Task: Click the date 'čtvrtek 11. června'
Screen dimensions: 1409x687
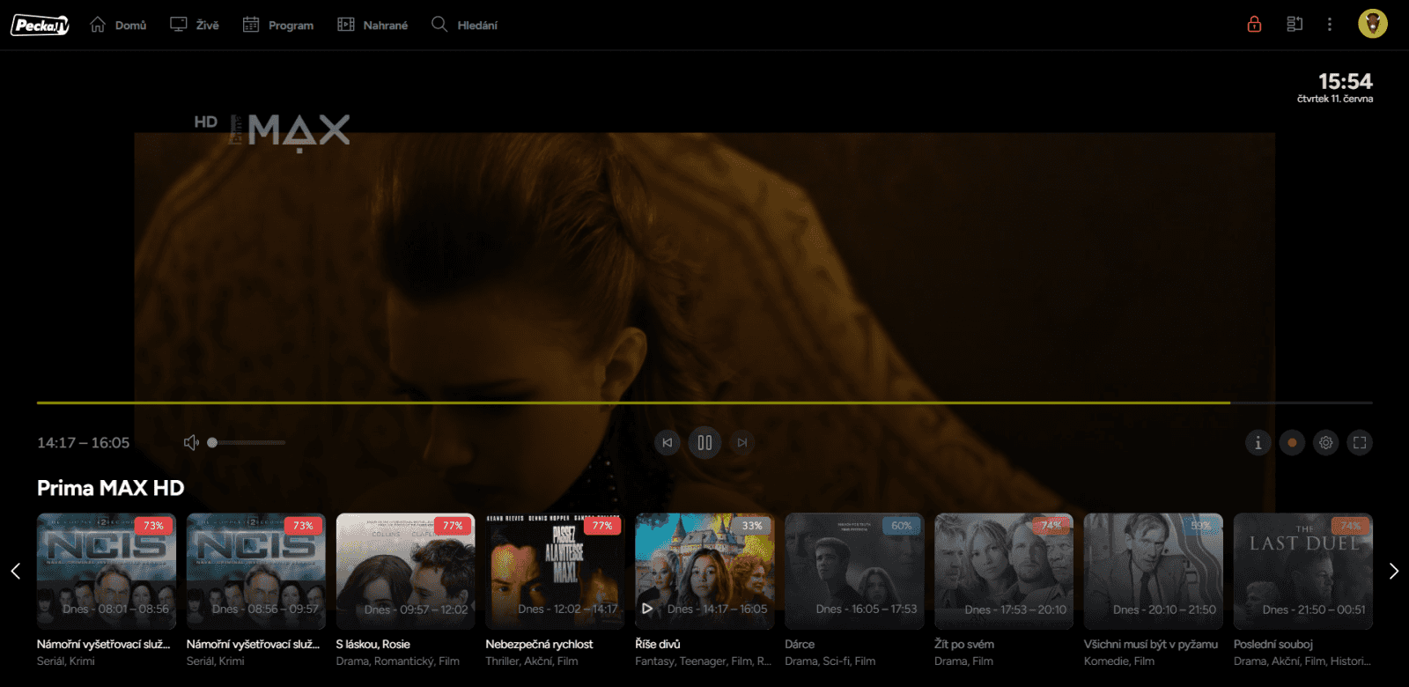Action: (x=1335, y=99)
